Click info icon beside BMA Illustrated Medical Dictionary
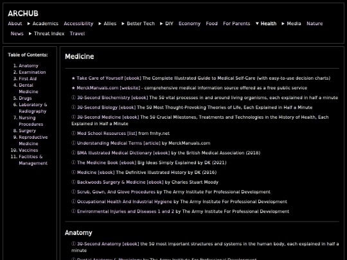Image resolution: width=347 pixels, height=260 pixels. point(73,153)
